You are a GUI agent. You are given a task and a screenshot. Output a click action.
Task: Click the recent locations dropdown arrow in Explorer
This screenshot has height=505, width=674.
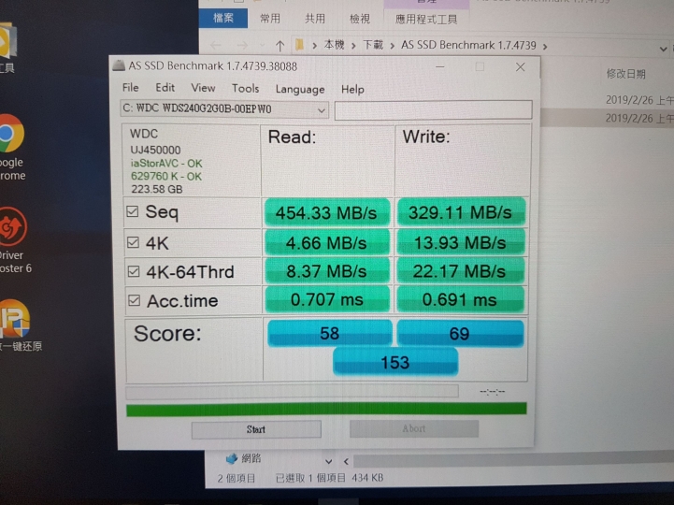[x=262, y=46]
